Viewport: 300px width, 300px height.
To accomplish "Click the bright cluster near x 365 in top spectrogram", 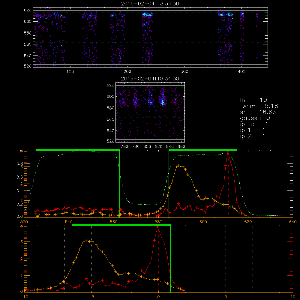I will click(222, 14).
